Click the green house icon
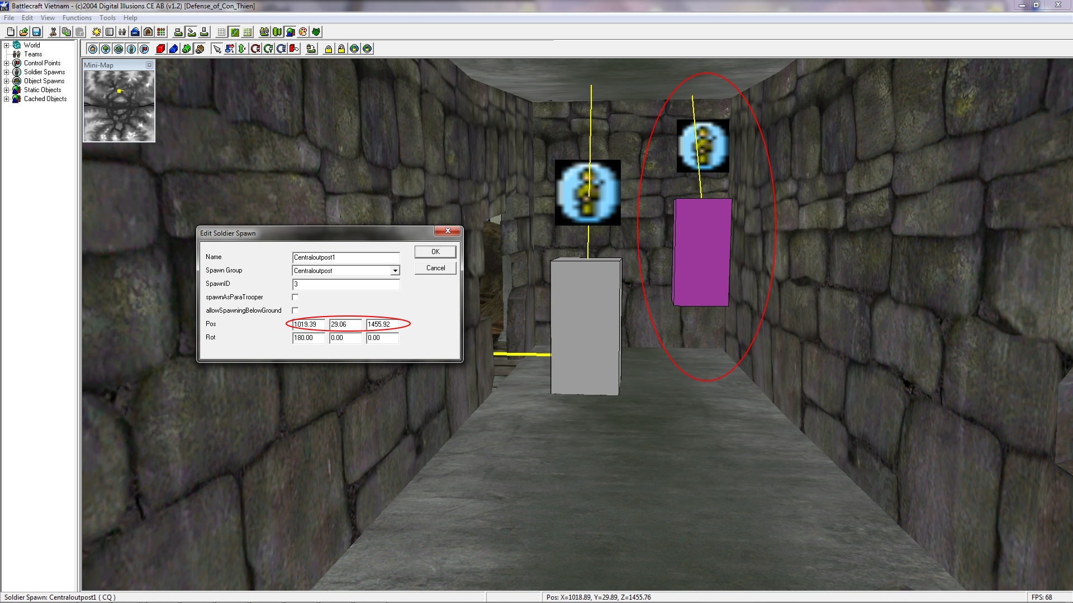 click(186, 49)
